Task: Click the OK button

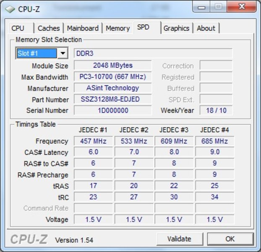Action: coord(230,239)
